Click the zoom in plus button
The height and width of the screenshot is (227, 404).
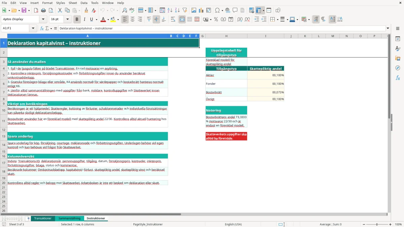click(391, 224)
